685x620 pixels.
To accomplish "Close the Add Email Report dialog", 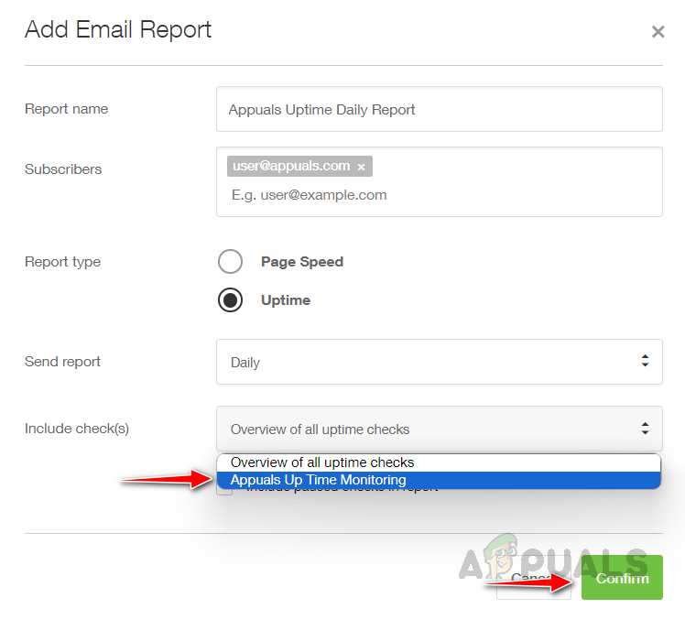I will point(658,32).
